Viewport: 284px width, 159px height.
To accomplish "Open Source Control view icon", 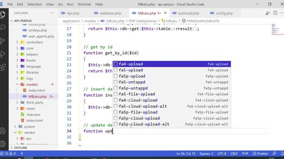I will coord(3,41).
